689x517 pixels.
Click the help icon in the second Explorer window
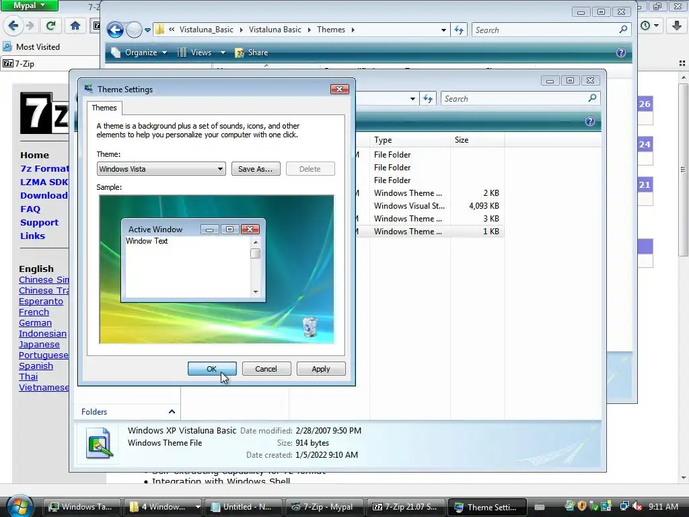589,121
